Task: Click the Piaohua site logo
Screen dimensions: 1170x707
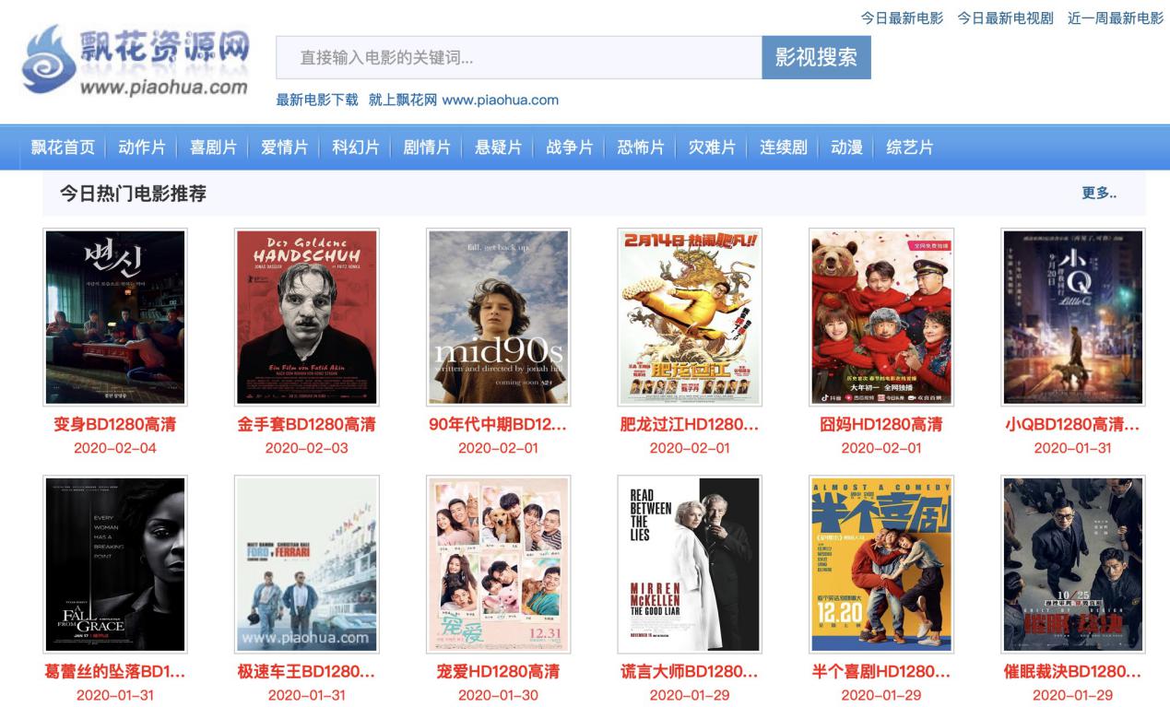Action: (x=136, y=60)
